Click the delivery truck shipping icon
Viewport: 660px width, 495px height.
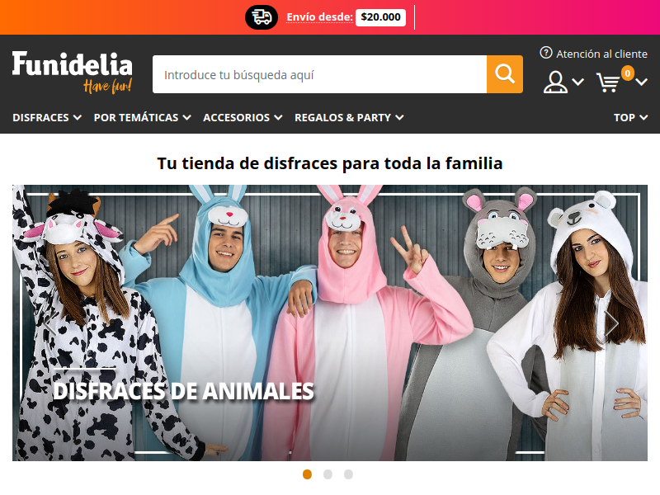pos(262,17)
